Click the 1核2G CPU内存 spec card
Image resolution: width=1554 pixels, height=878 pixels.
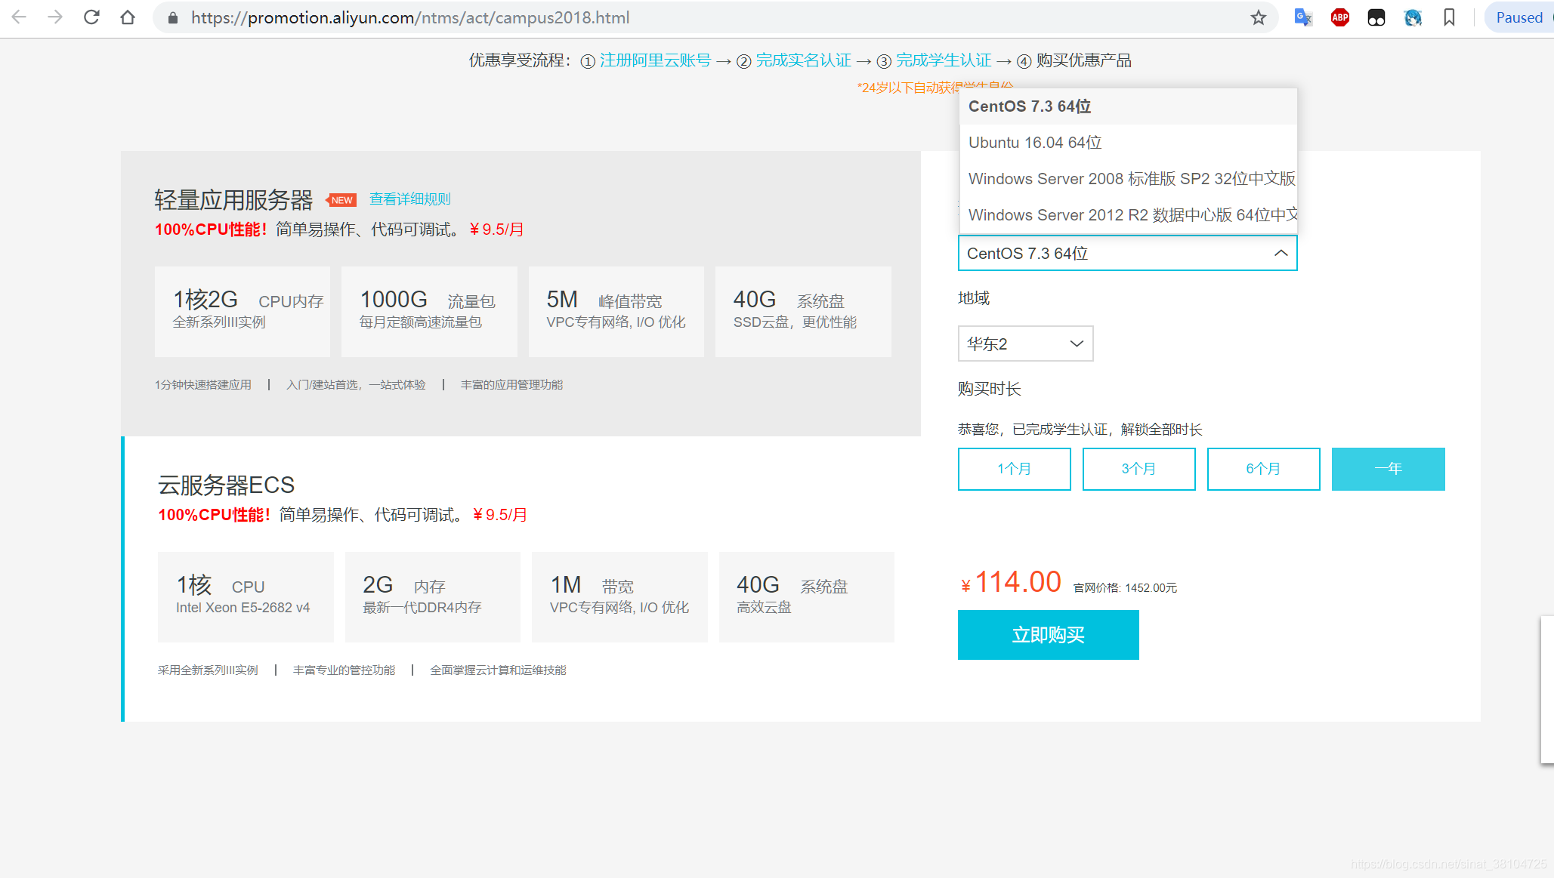pyautogui.click(x=242, y=311)
